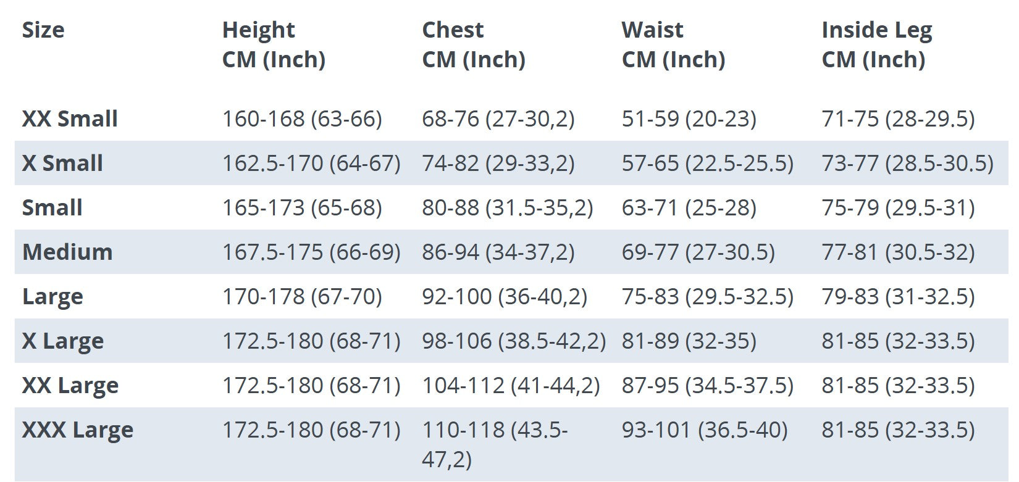Viewport: 1019px width, 482px height.
Task: Click the Medium chest value 86-94 (34-37,2)
Action: (x=498, y=252)
